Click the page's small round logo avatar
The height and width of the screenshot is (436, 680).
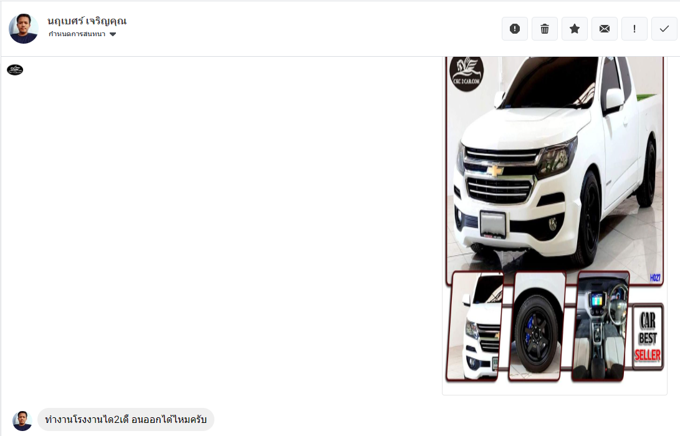[15, 69]
